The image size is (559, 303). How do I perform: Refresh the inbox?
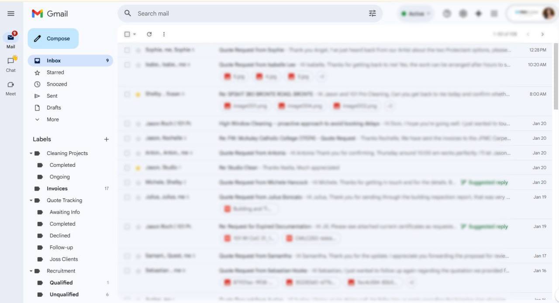149,34
